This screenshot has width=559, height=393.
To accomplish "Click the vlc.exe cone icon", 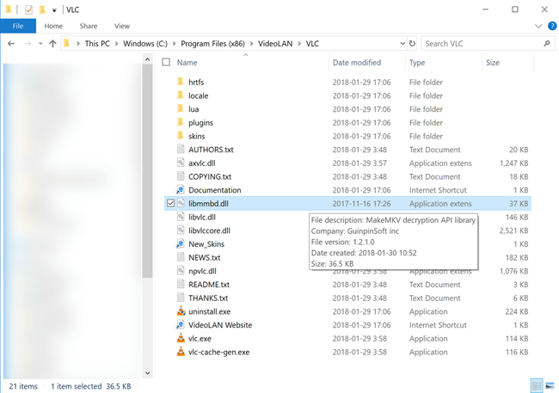I will (181, 339).
